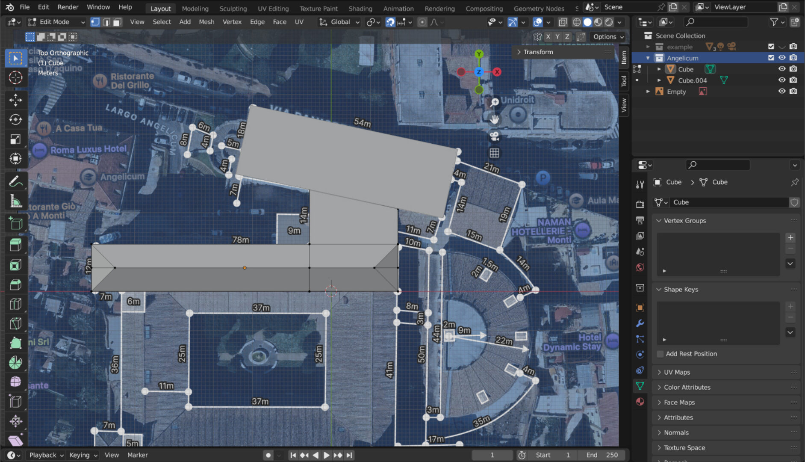Switch to the Shading workspace tab
Screen dimensions: 805x462
[x=360, y=8]
